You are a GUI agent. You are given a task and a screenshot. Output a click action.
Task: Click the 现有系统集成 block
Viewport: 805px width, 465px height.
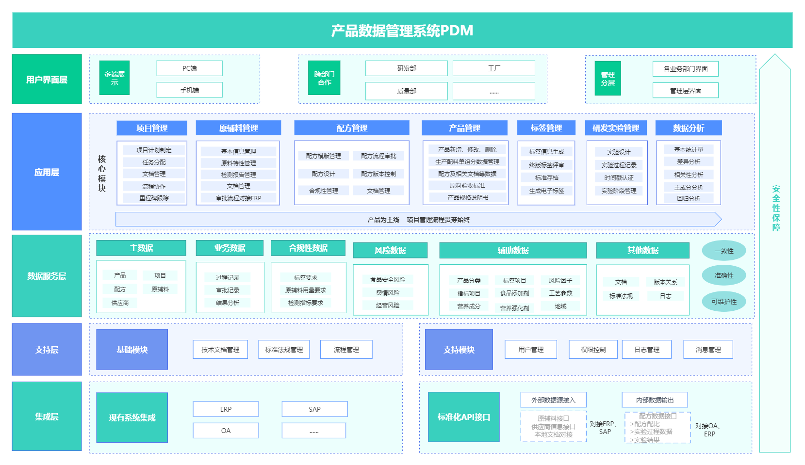pyautogui.click(x=132, y=417)
